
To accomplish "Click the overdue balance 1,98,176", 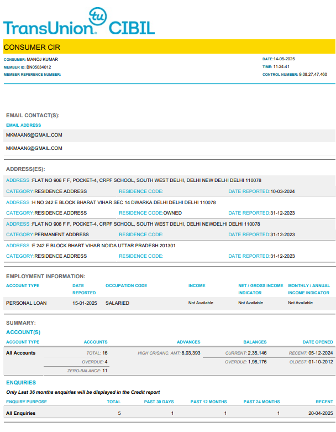I will (x=256, y=362).
